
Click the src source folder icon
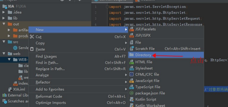coord(10,42)
